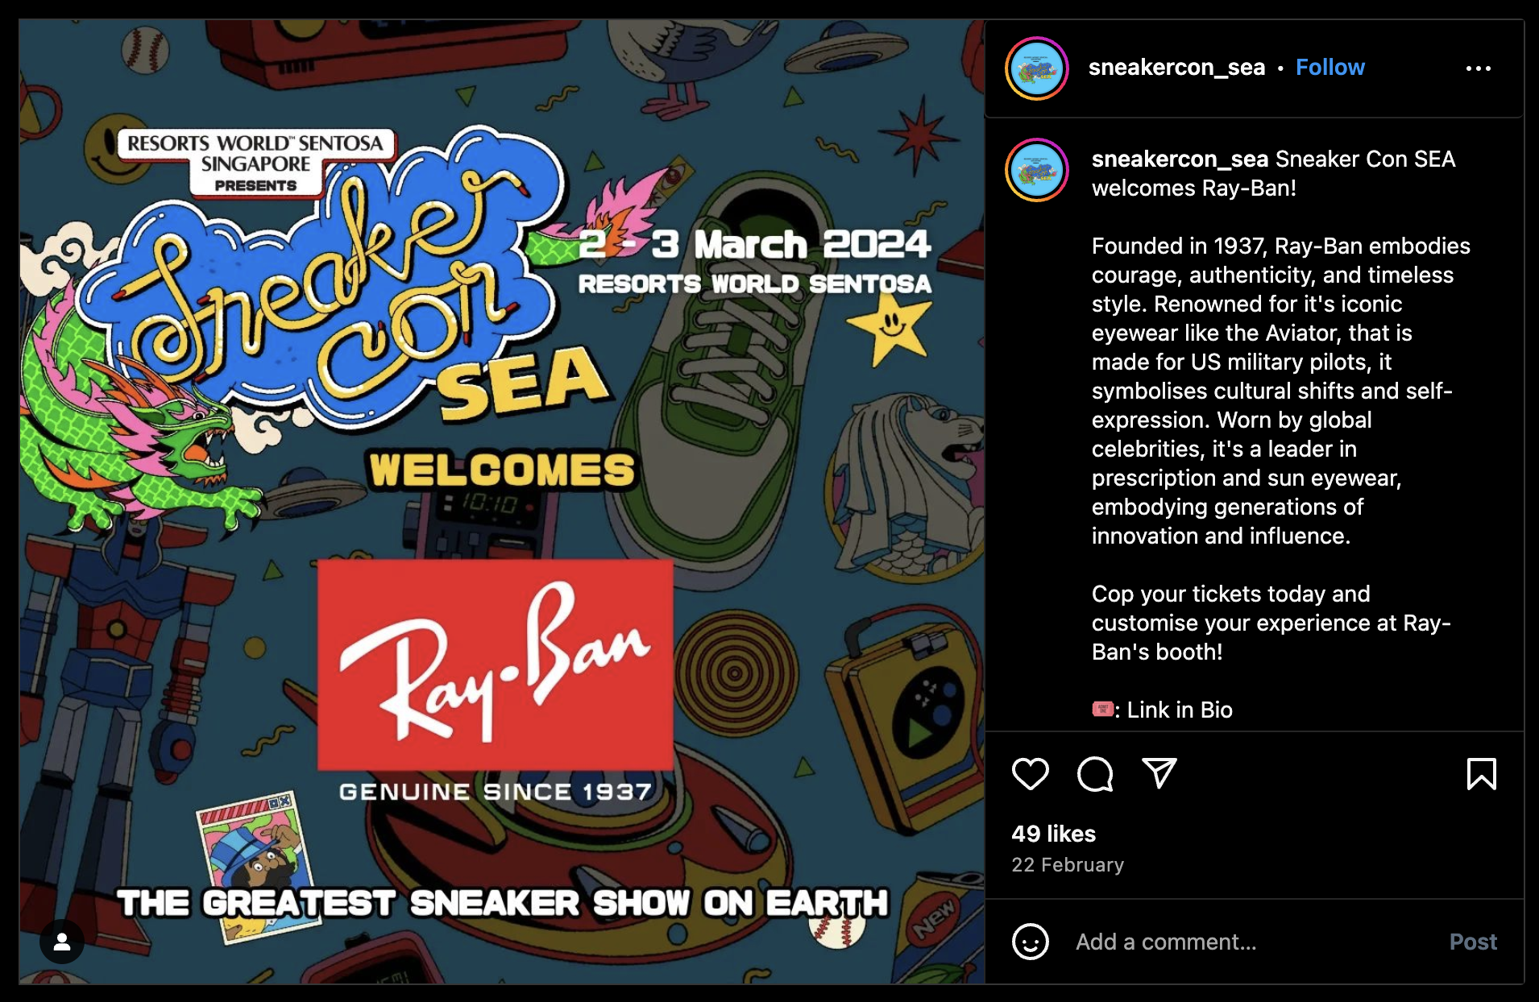Submit comment with the Post button

point(1473,942)
